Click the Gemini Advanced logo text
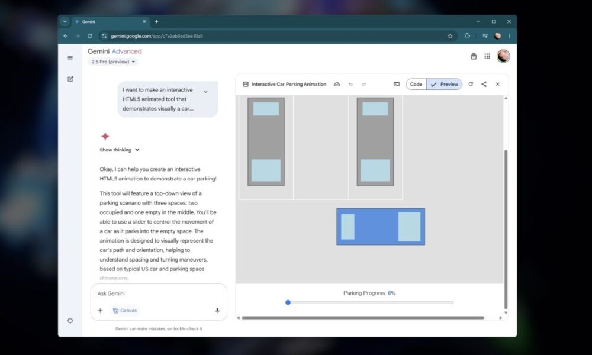 (x=115, y=51)
